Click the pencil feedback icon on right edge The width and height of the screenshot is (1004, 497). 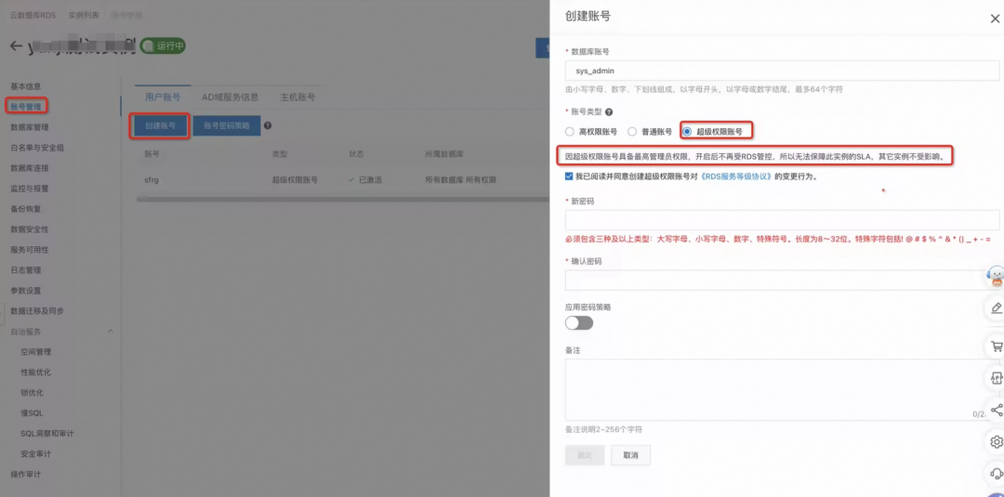coord(996,307)
